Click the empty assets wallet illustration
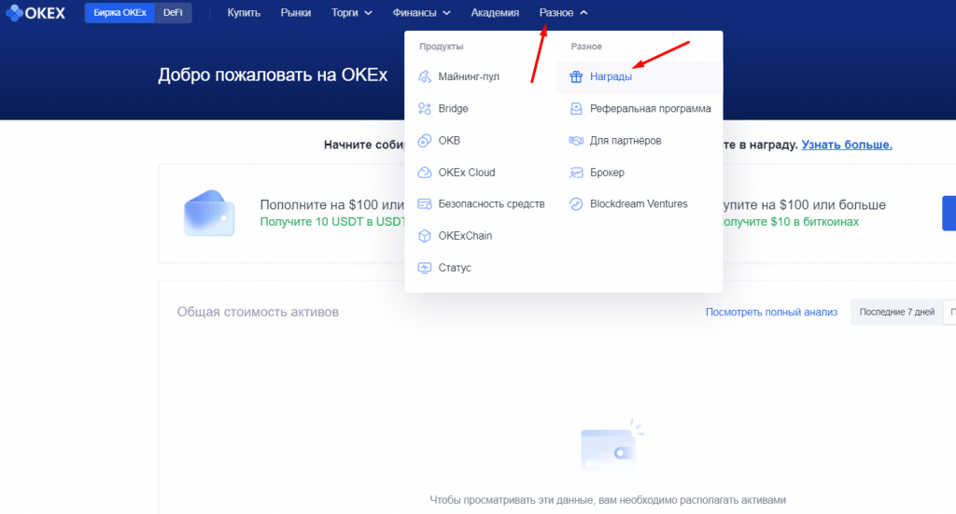The image size is (956, 514). click(x=612, y=445)
